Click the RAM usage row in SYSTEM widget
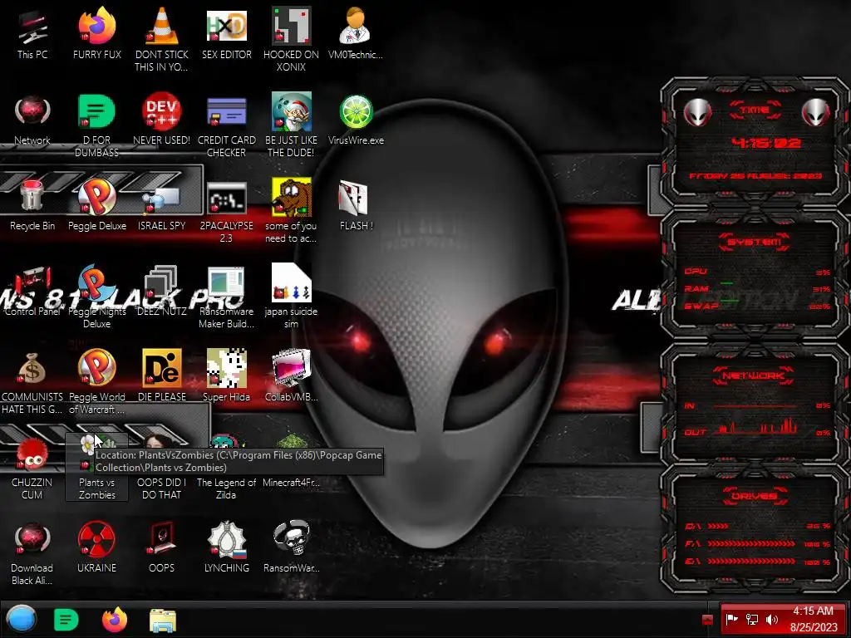Image resolution: width=851 pixels, height=638 pixels. pyautogui.click(x=757, y=288)
